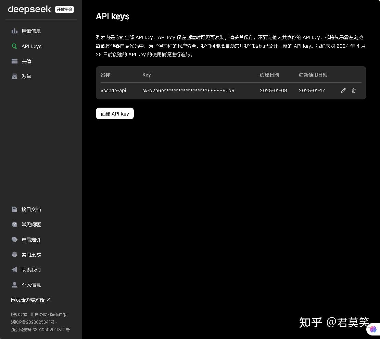
Task: Select the 用量信息 sidebar icon
Action: (x=15, y=31)
